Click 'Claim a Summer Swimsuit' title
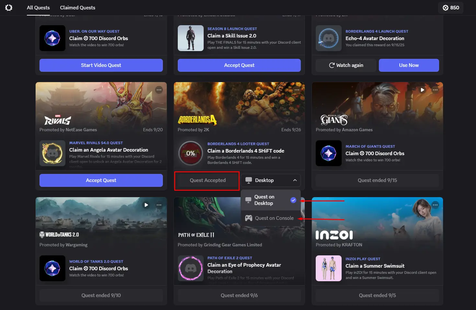 click(375, 266)
